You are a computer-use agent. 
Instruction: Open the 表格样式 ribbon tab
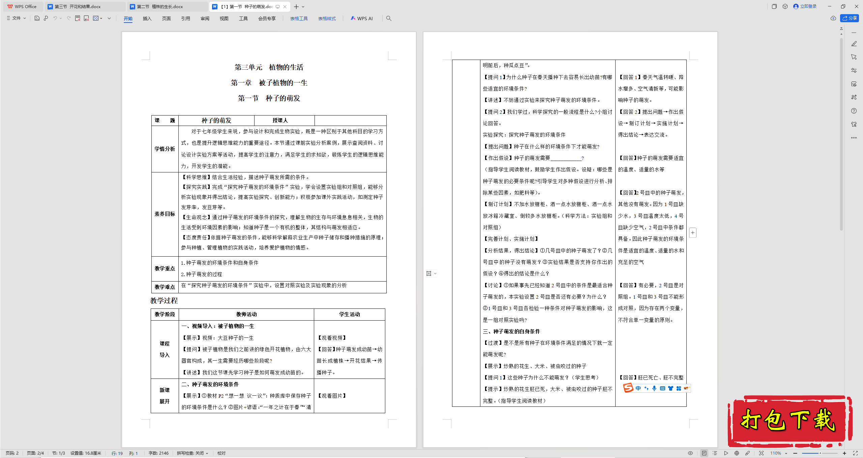(x=327, y=19)
